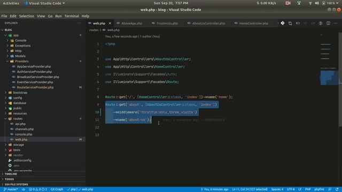Viewport: 342px width, 192px height.
Task: Open the File menu
Action: coord(4,16)
